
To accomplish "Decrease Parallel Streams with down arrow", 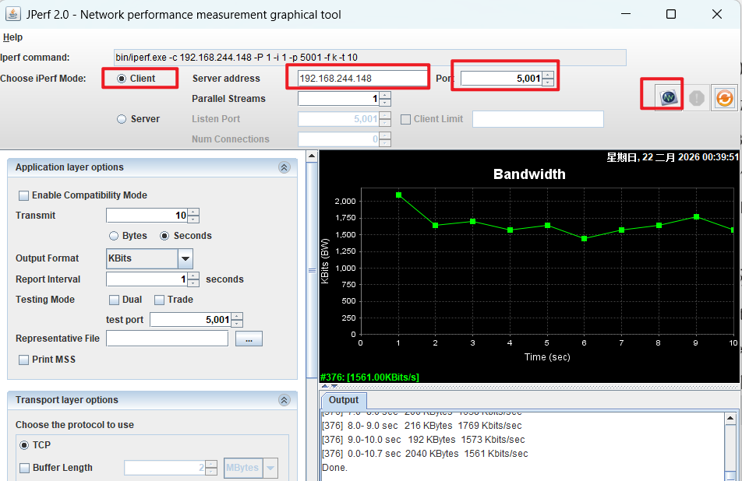I will tap(385, 103).
